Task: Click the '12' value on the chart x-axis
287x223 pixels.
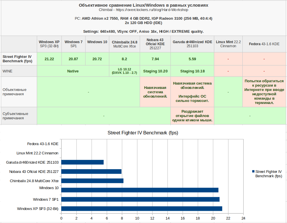Action: click(152, 218)
